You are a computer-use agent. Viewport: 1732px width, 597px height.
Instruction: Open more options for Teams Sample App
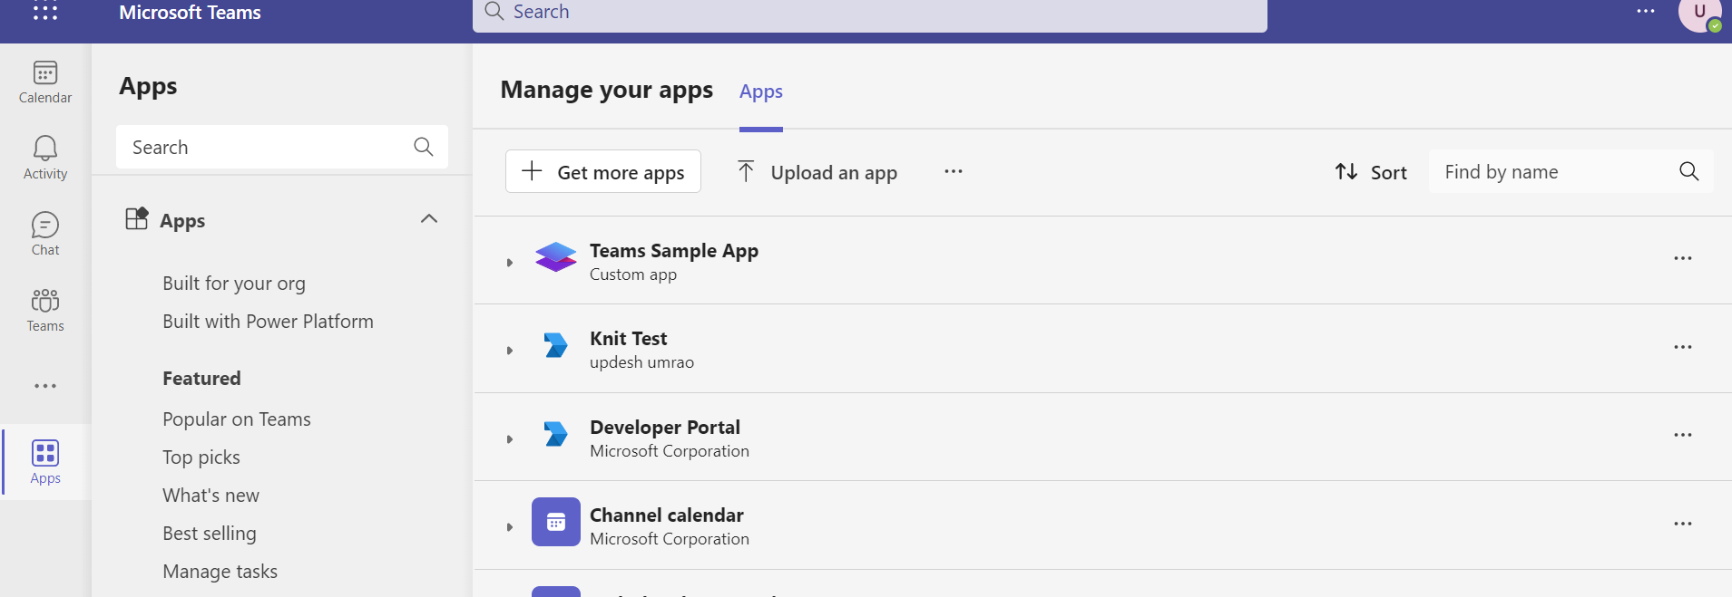[1683, 258]
